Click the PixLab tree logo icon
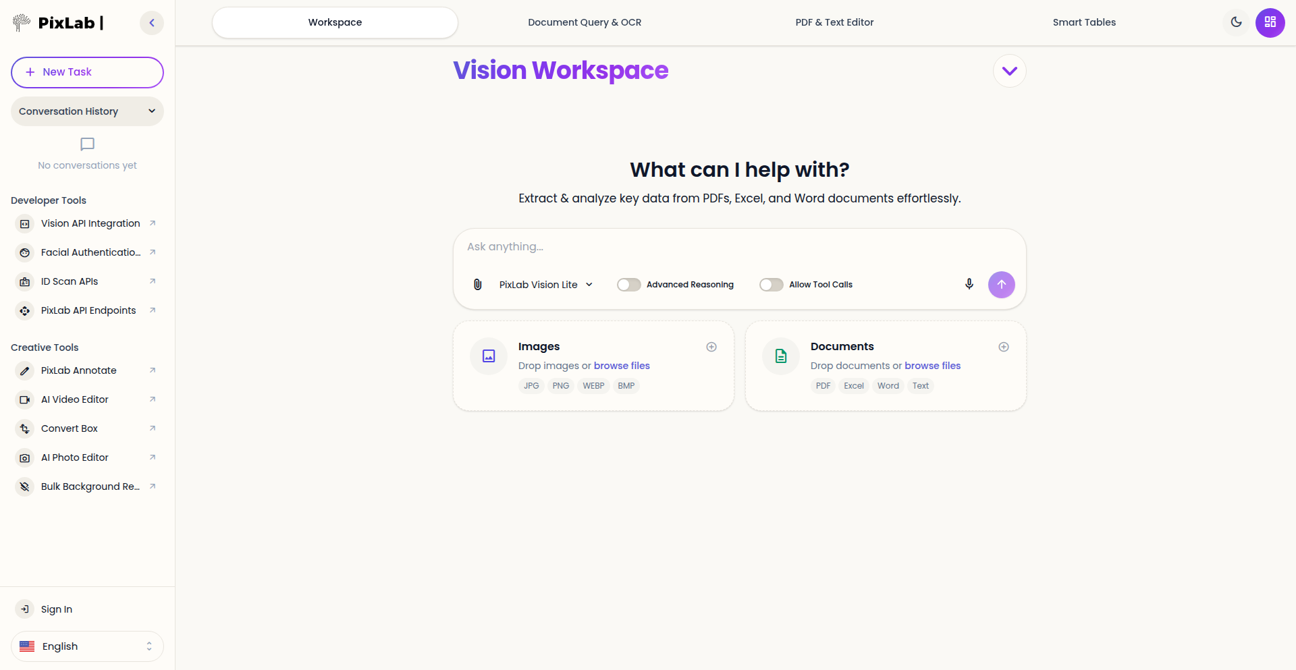 point(22,22)
